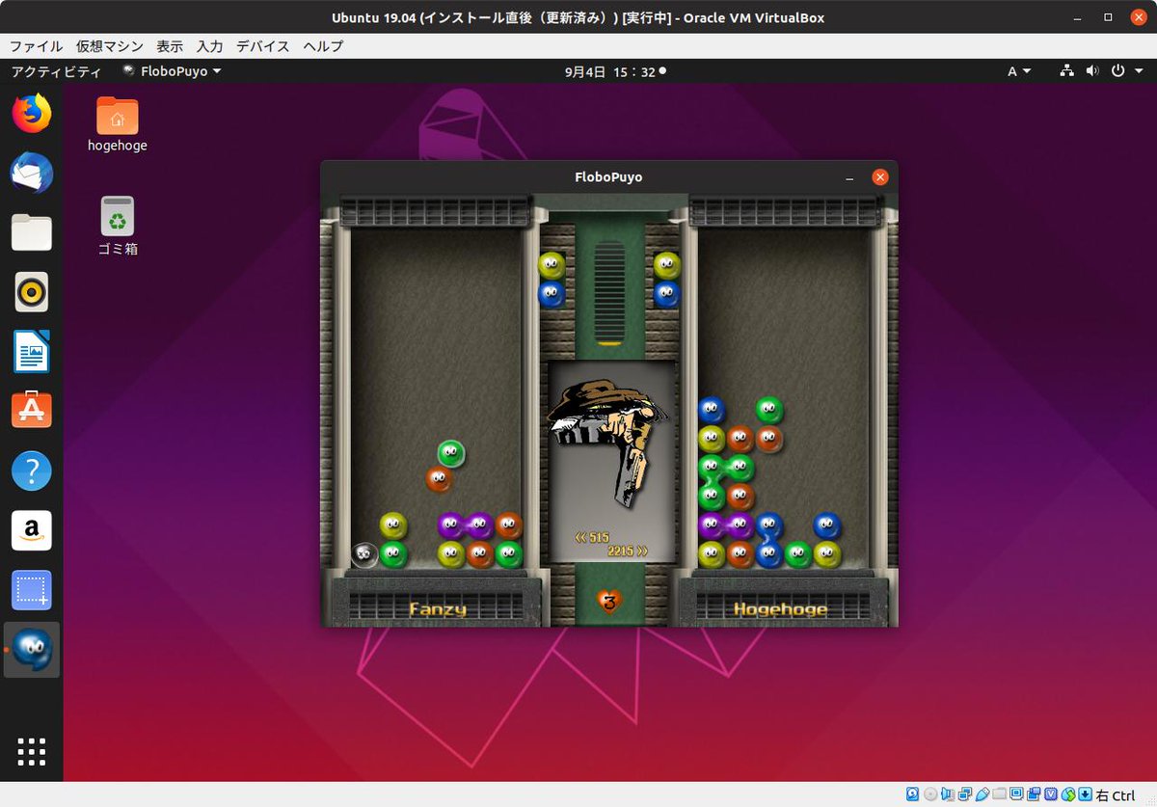Click the volume speaker icon in top bar
The height and width of the screenshot is (807, 1157).
1092,71
